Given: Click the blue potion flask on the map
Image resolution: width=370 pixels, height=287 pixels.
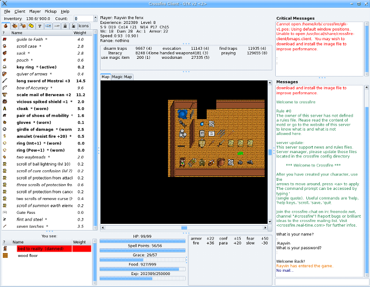Looking at the screenshot, I should tap(202, 124).
